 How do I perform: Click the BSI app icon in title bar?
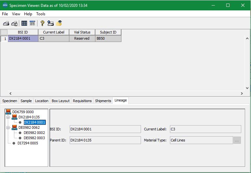click(x=5, y=5)
